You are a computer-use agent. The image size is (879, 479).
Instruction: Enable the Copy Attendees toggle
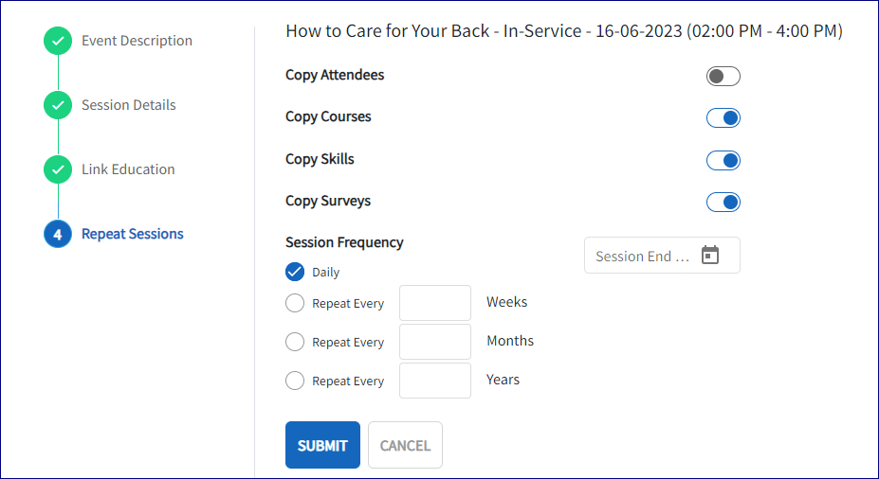(x=723, y=77)
